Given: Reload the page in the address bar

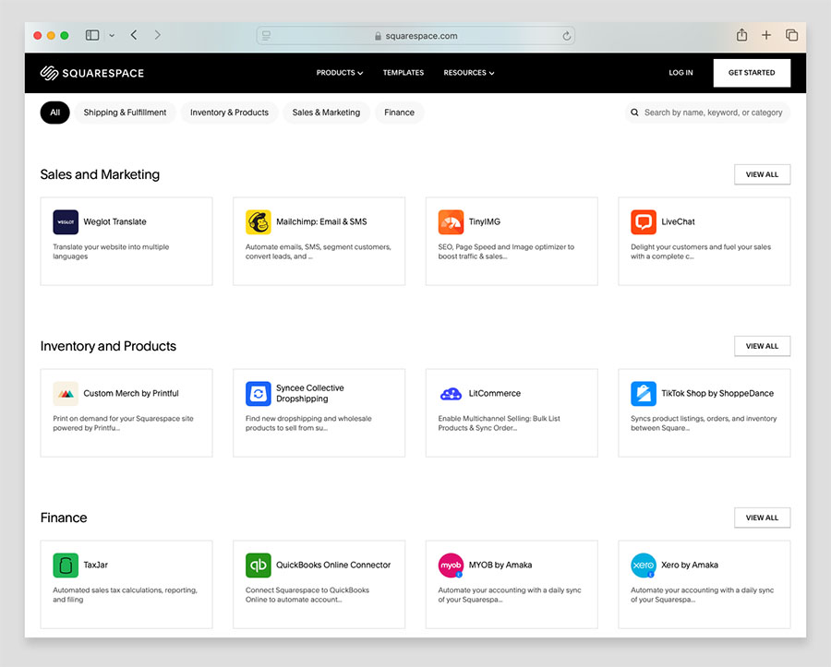Looking at the screenshot, I should click(x=566, y=36).
